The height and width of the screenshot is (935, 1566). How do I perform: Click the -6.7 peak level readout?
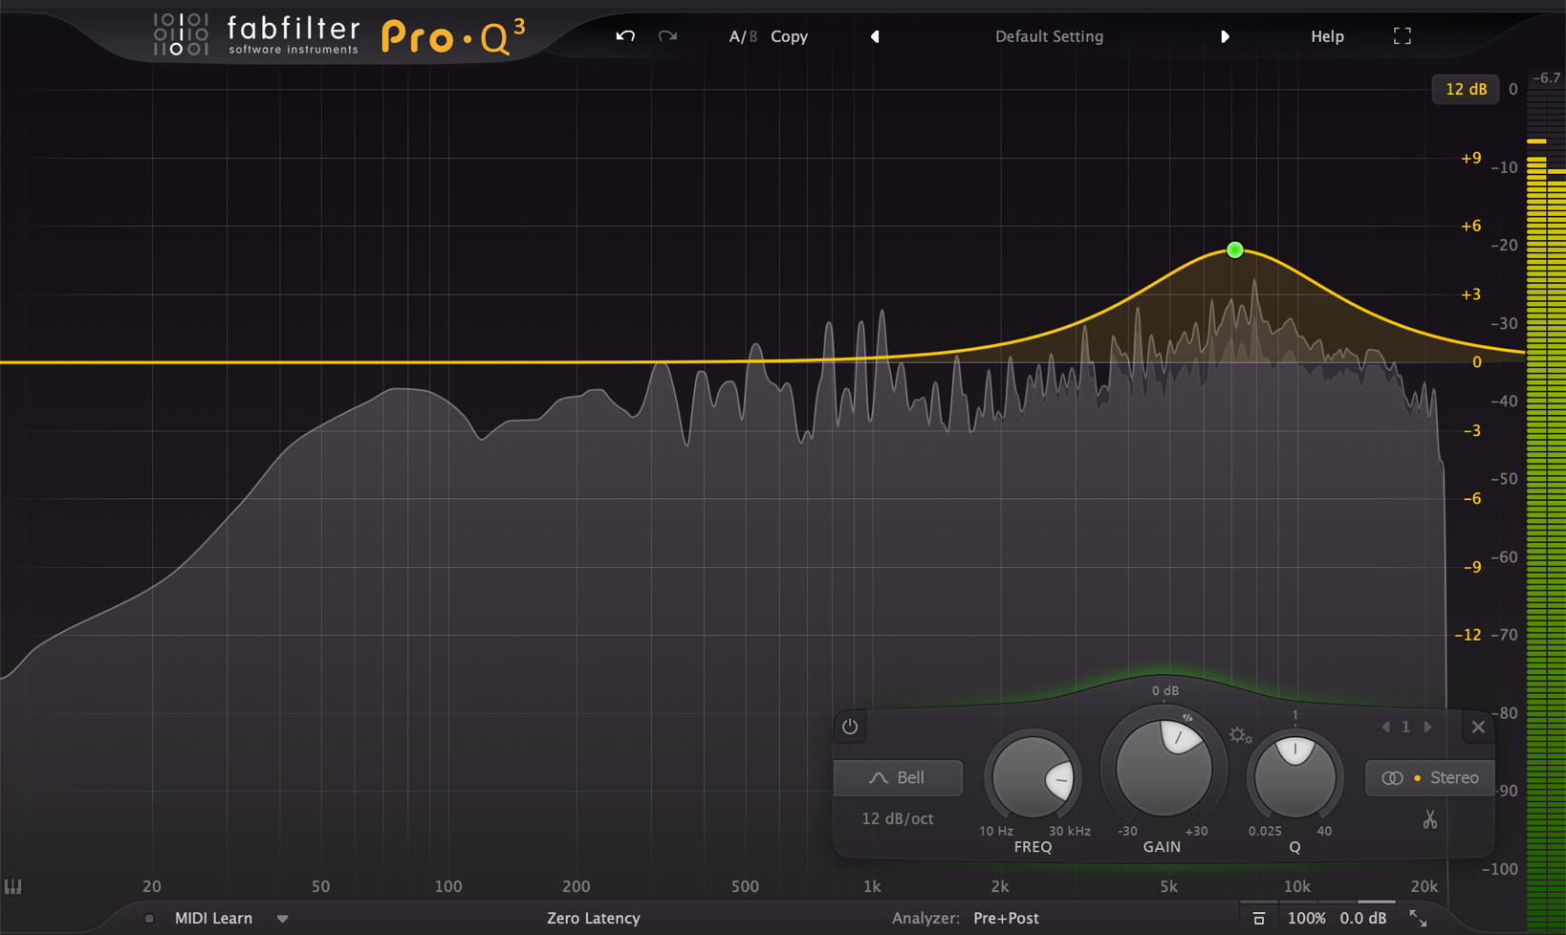pyautogui.click(x=1546, y=77)
